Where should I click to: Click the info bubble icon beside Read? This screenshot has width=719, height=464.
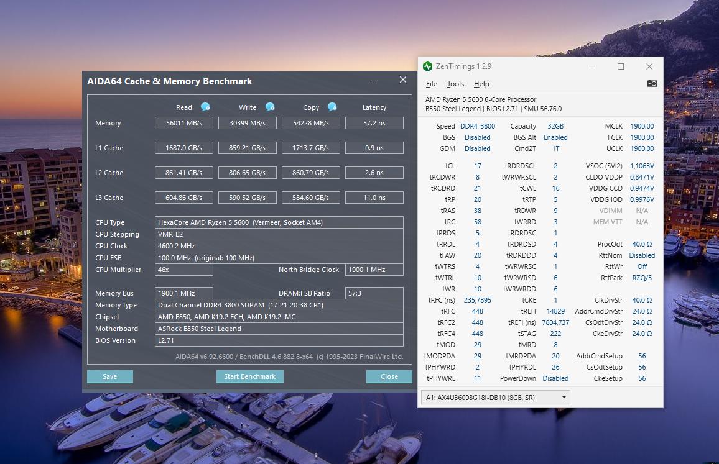point(205,107)
